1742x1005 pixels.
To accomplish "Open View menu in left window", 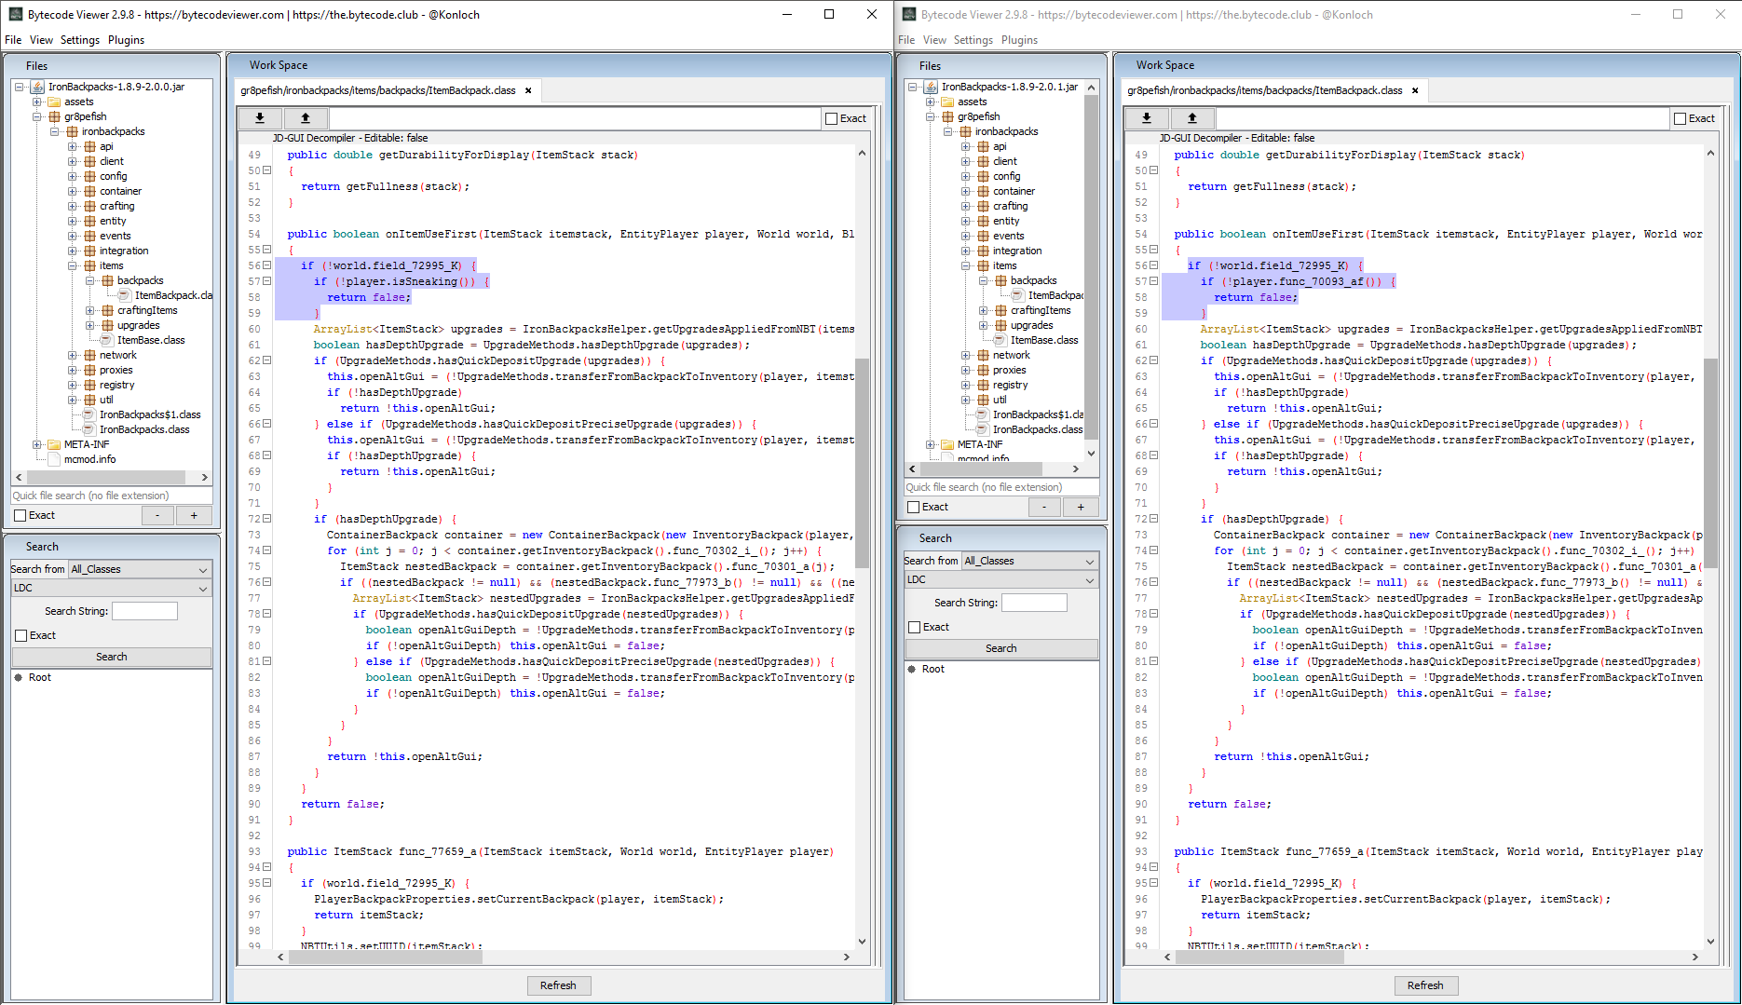I will tap(41, 40).
